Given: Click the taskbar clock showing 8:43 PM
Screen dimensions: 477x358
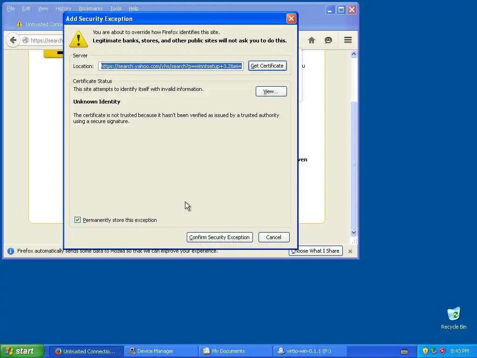Looking at the screenshot, I should (x=460, y=351).
